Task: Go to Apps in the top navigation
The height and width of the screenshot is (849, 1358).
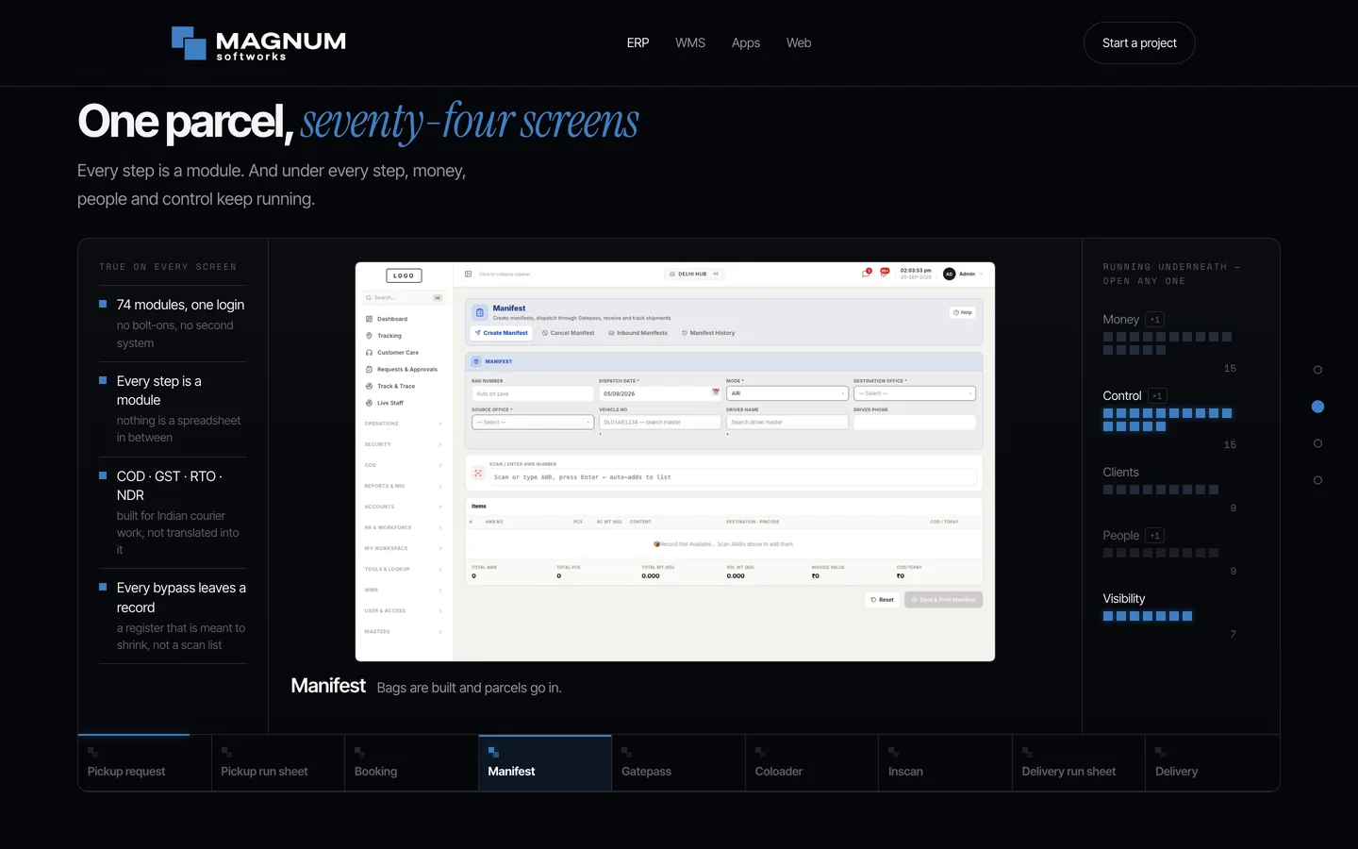Action: [x=746, y=43]
